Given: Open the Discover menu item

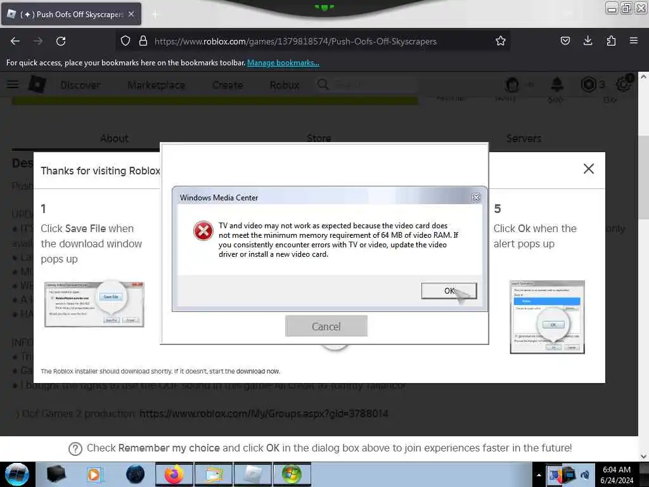Looking at the screenshot, I should tap(80, 85).
